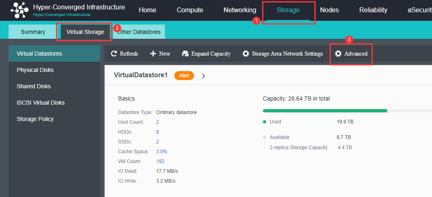
Task: Click the Refresh icon in toolbar
Action: click(114, 54)
